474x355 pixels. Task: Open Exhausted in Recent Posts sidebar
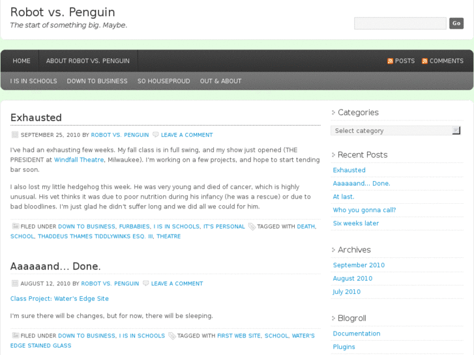pyautogui.click(x=349, y=170)
